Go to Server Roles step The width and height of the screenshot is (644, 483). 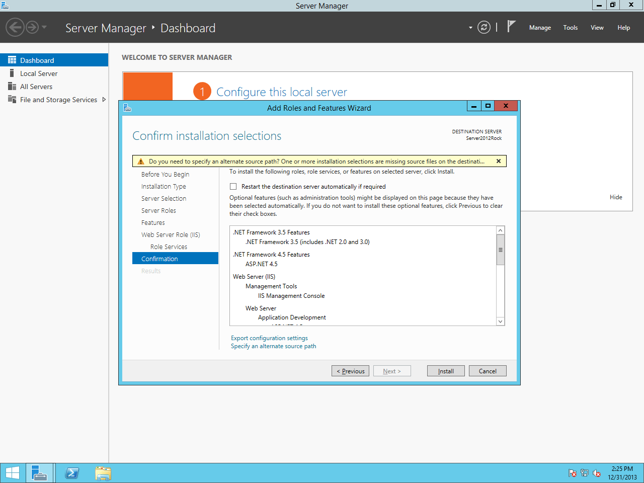pyautogui.click(x=158, y=210)
